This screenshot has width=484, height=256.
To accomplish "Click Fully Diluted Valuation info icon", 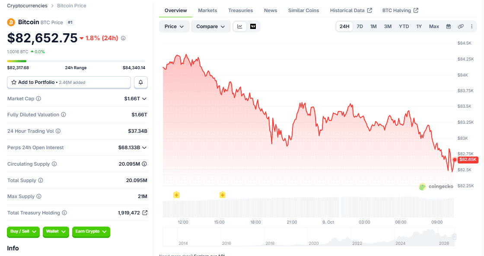I will (x=64, y=115).
